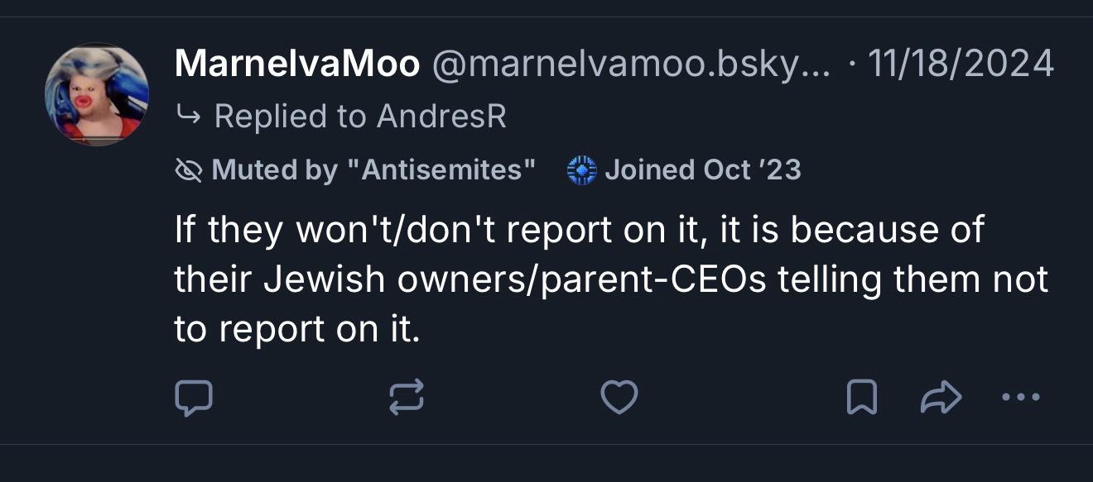Click the blue labeler badge icon
The width and height of the screenshot is (1093, 482).
click(x=581, y=170)
